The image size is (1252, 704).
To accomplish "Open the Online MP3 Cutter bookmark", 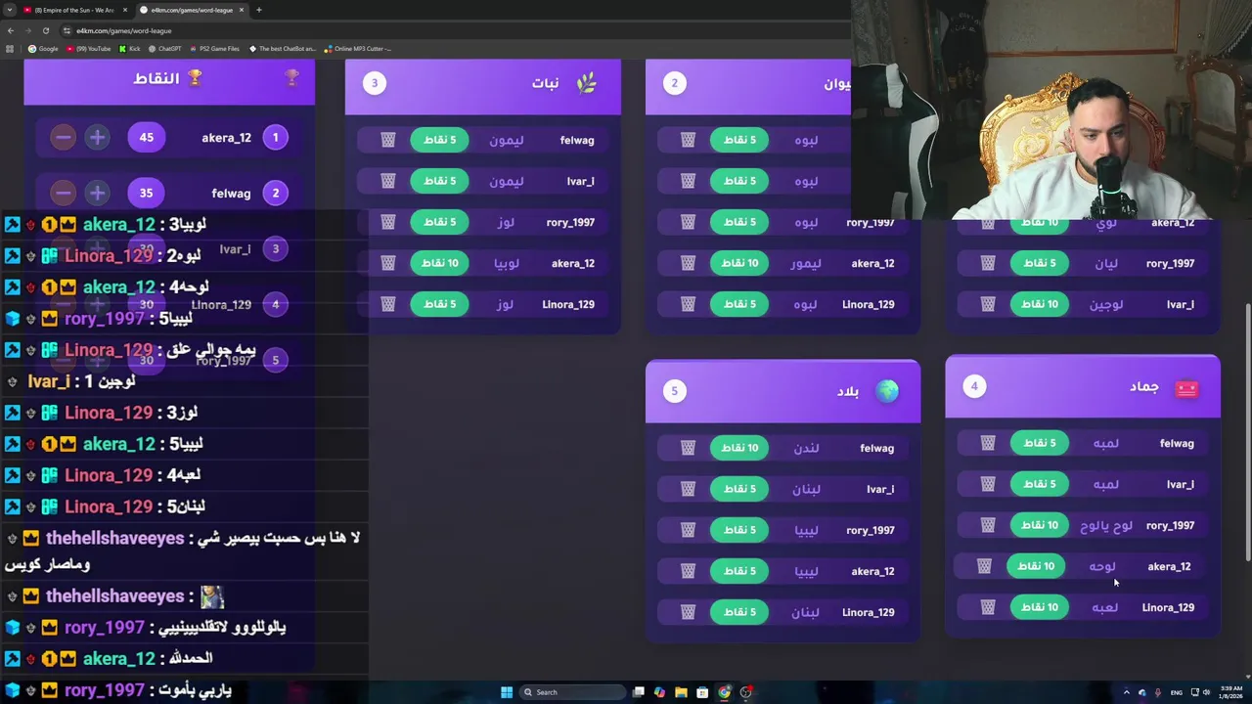I will [x=358, y=48].
